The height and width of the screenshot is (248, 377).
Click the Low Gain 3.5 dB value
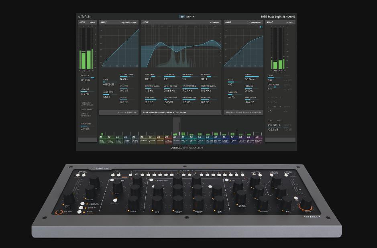(x=149, y=102)
